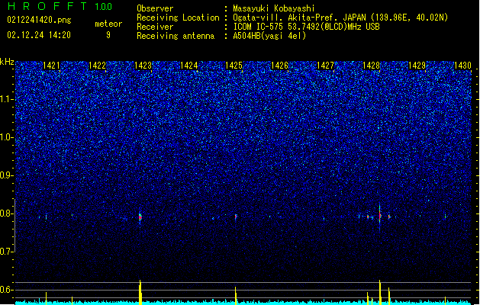The height and width of the screenshot is (305, 480).
Task: Click date stamp 02.12.24 14:20
Action: point(39,35)
